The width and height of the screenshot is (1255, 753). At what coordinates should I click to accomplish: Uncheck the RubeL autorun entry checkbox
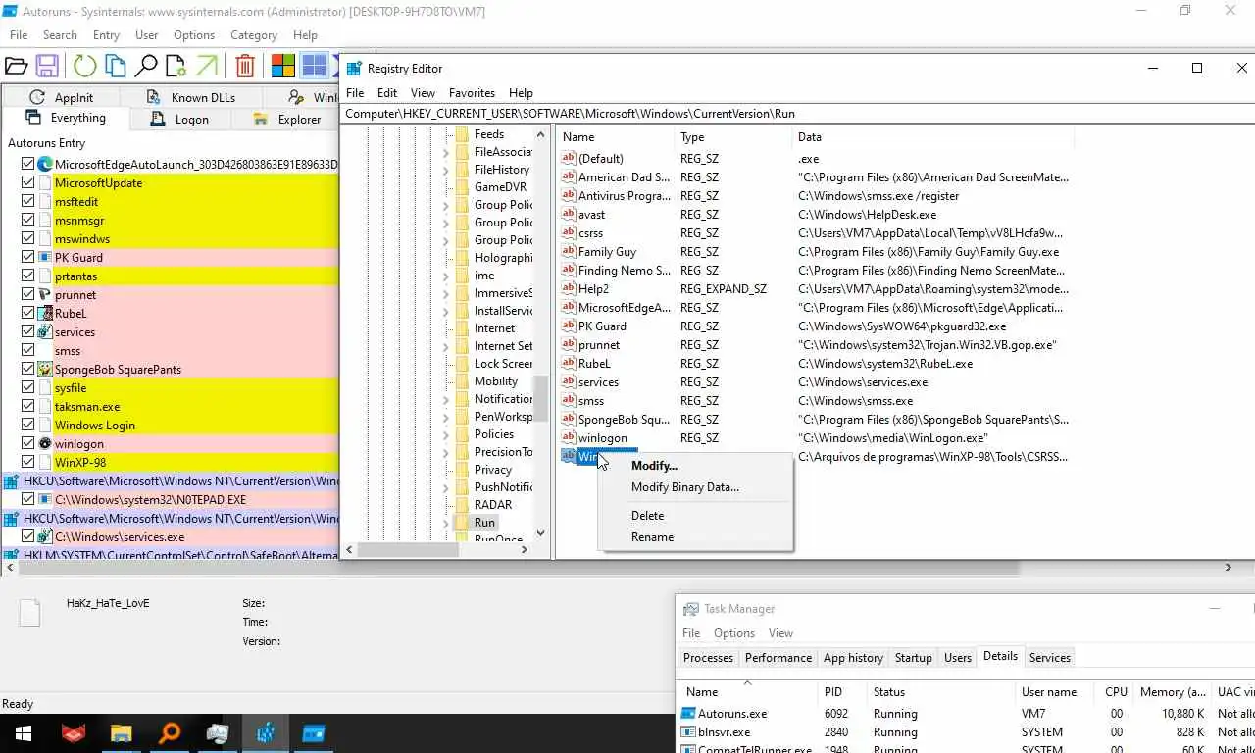28,314
